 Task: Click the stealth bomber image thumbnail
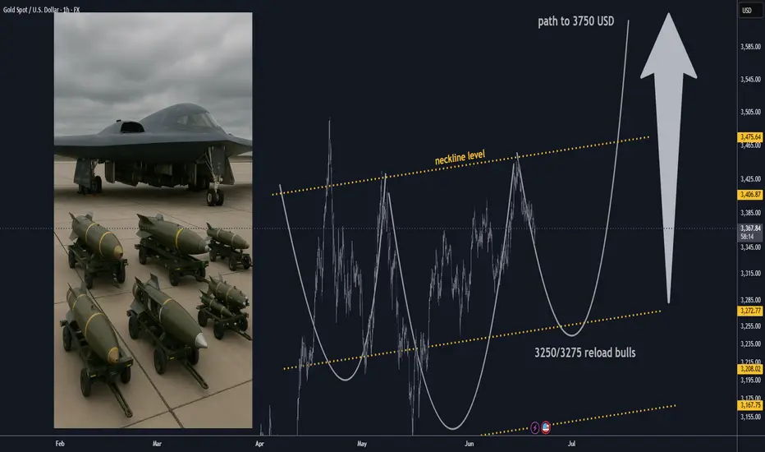tap(153, 220)
